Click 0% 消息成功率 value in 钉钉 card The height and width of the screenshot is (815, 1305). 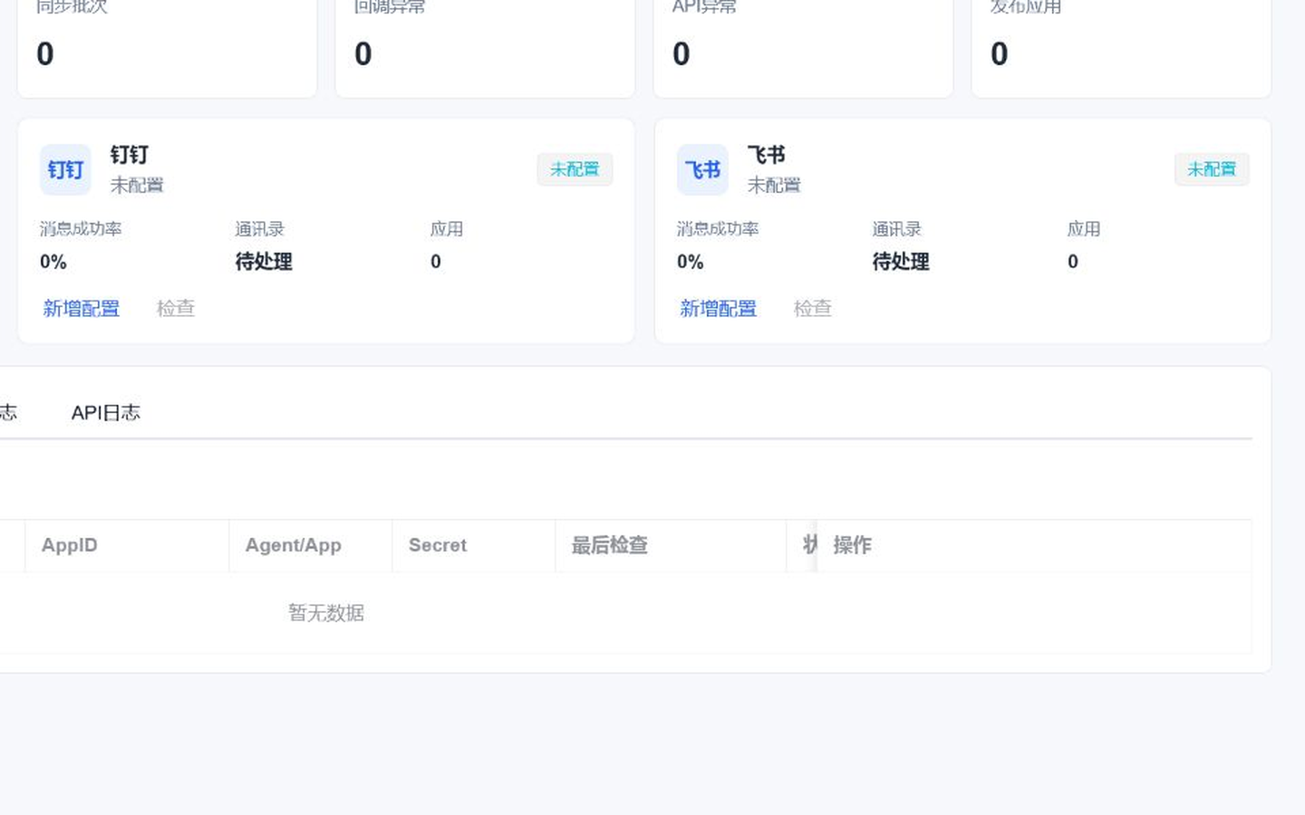click(x=53, y=262)
